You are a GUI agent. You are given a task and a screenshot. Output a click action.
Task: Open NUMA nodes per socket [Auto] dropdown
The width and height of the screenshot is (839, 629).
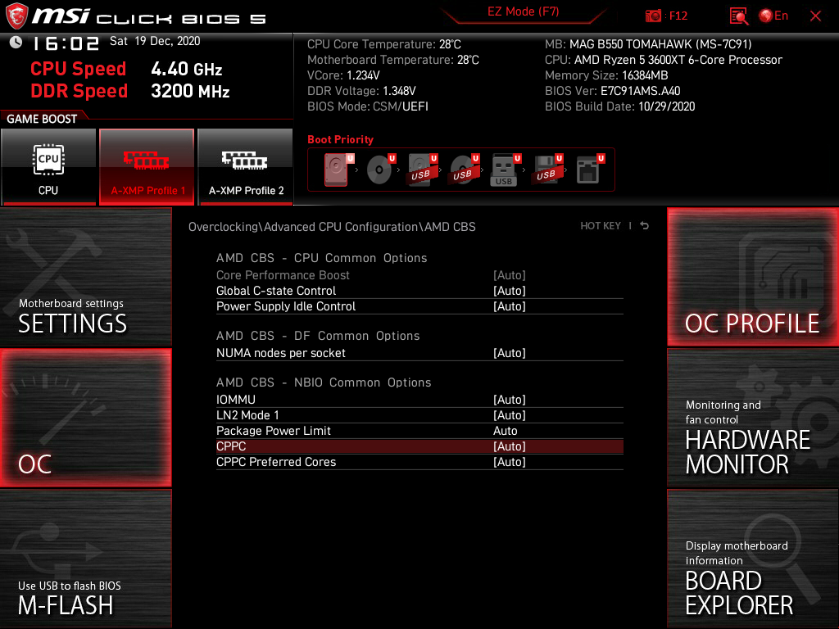(x=510, y=353)
